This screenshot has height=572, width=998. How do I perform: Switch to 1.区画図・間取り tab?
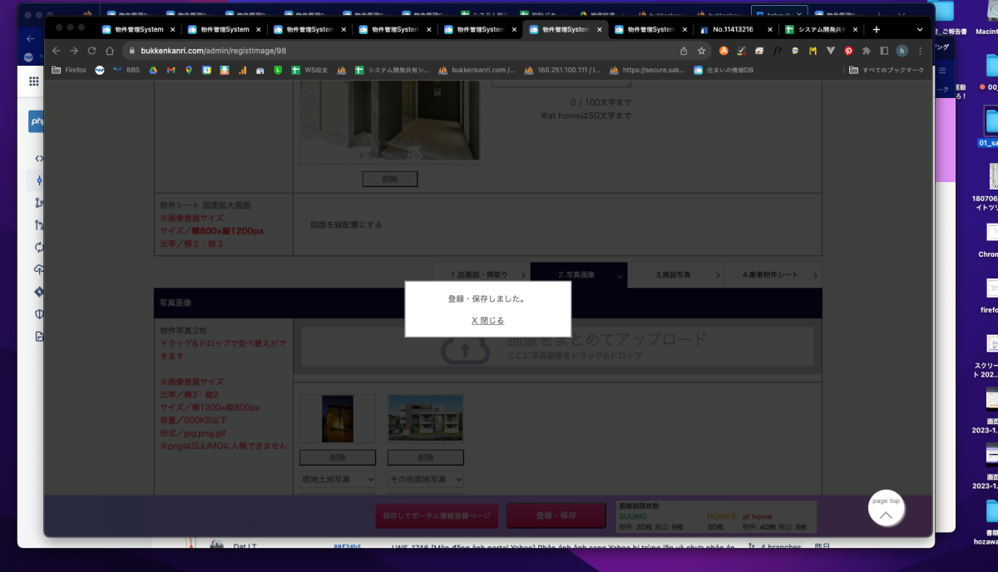(x=482, y=274)
